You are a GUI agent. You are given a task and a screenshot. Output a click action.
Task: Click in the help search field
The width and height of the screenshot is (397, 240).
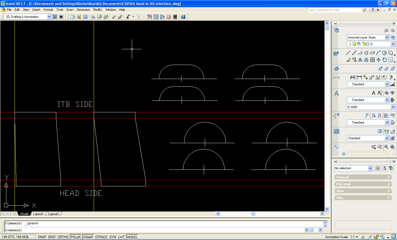point(334,10)
